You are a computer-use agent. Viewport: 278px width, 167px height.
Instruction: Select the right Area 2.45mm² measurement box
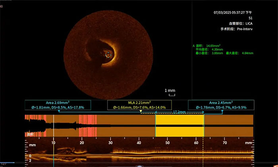tap(221, 105)
